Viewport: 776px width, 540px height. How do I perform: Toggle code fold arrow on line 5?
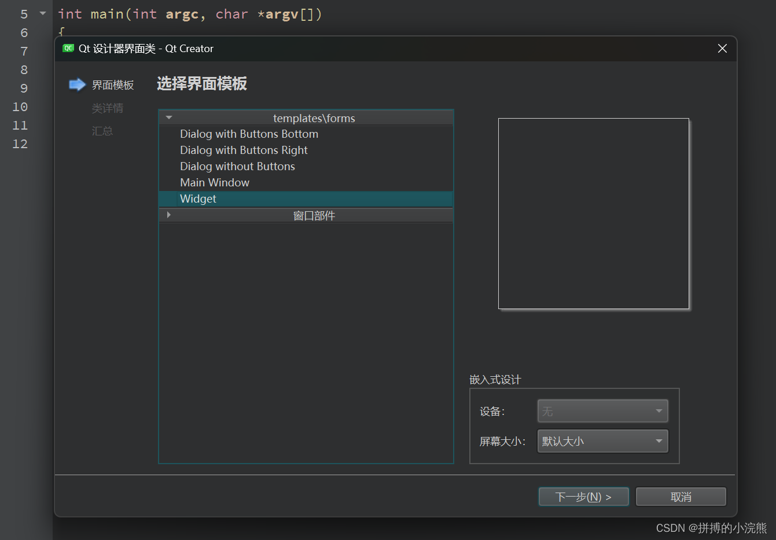click(x=43, y=13)
